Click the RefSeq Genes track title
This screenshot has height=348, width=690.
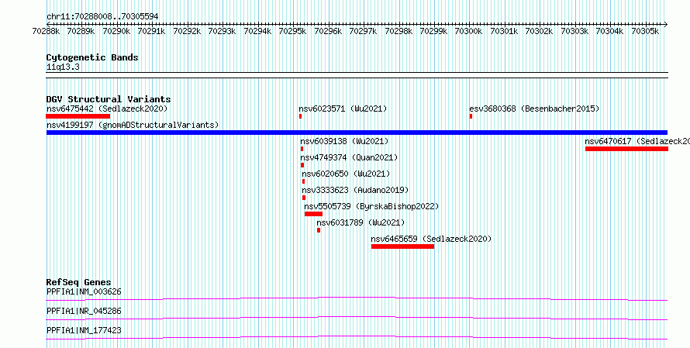[x=79, y=282]
